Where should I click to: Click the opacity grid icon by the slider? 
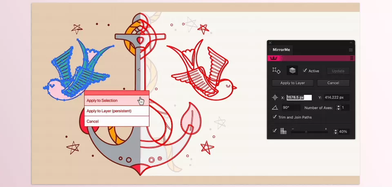tap(283, 131)
